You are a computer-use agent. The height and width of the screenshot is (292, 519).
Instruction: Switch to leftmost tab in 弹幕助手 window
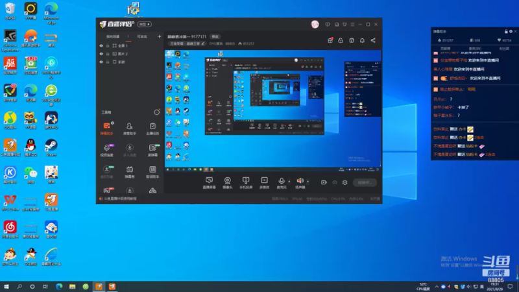(445, 48)
